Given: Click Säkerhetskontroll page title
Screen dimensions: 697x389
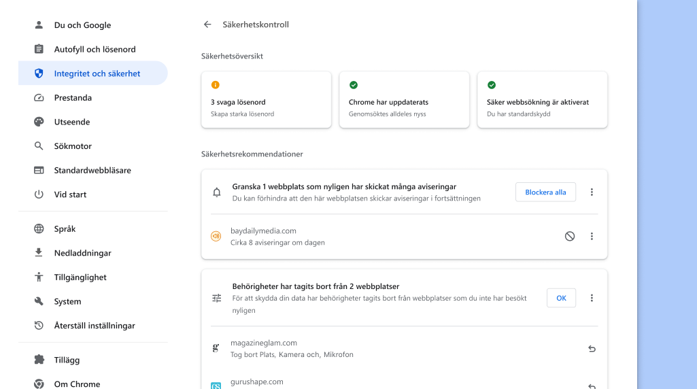Looking at the screenshot, I should point(256,24).
